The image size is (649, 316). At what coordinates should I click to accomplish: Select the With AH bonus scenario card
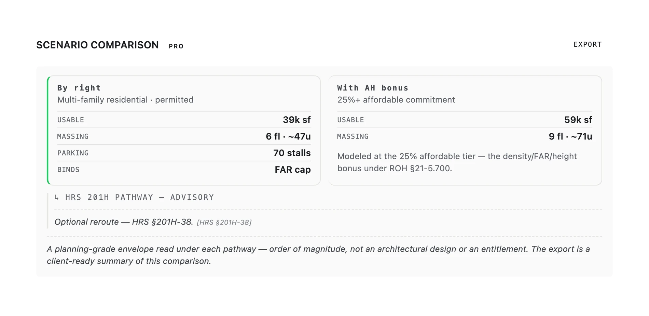[x=465, y=130]
